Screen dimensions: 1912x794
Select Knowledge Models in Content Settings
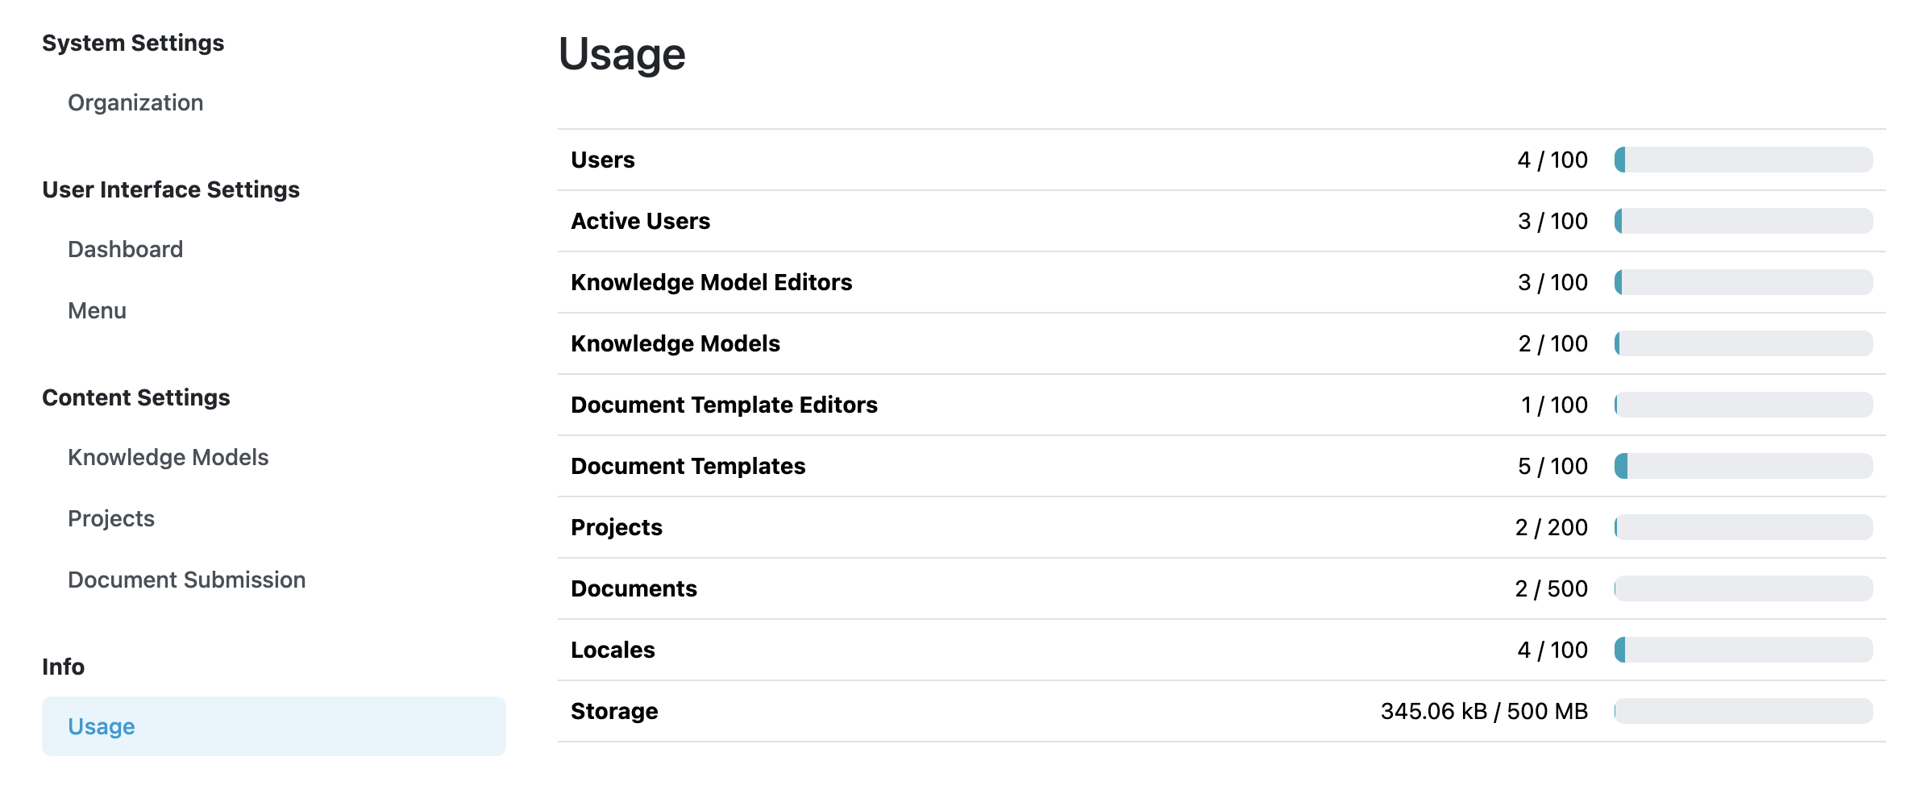pyautogui.click(x=168, y=457)
